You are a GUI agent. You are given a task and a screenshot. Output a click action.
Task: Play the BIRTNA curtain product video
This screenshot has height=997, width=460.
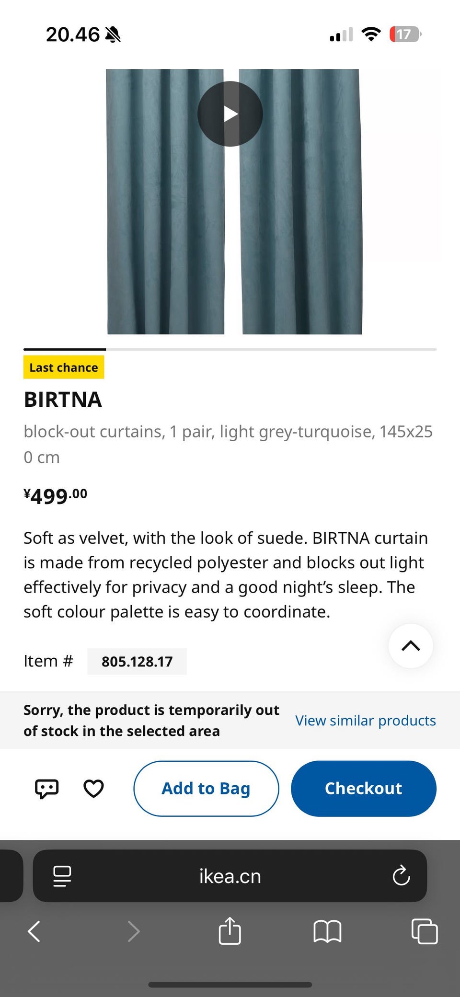point(230,114)
